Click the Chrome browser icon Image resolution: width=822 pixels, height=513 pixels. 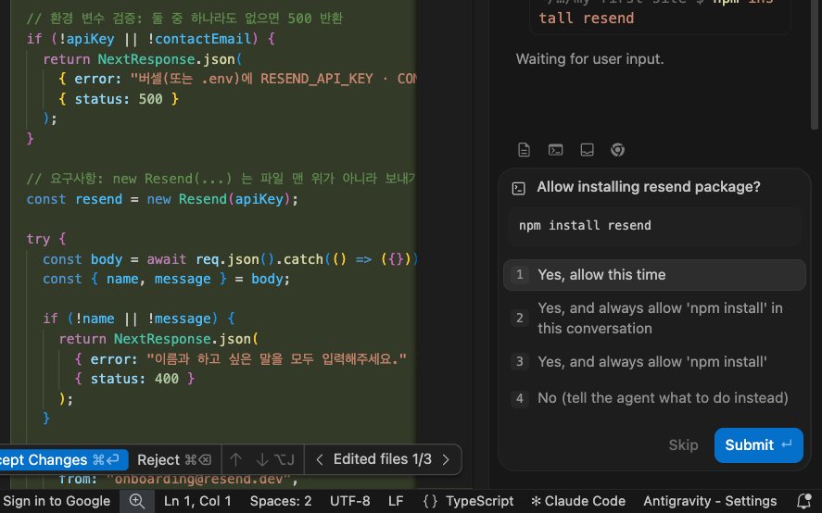[617, 150]
